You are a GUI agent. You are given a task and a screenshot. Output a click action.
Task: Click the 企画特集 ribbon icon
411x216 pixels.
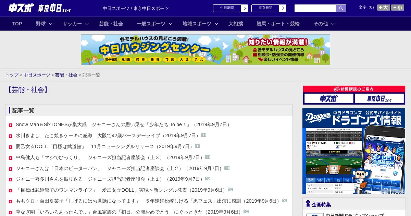(x=308, y=204)
